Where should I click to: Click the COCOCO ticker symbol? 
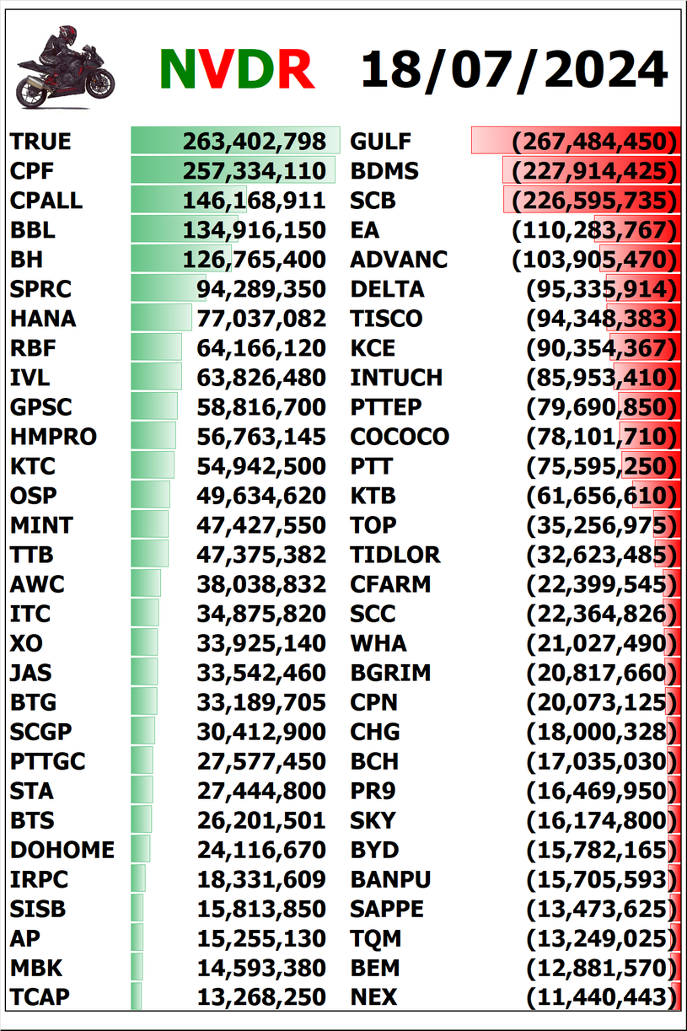400,437
